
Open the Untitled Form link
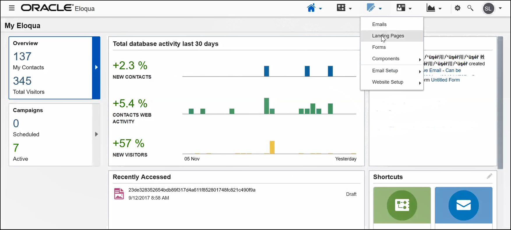(445, 80)
